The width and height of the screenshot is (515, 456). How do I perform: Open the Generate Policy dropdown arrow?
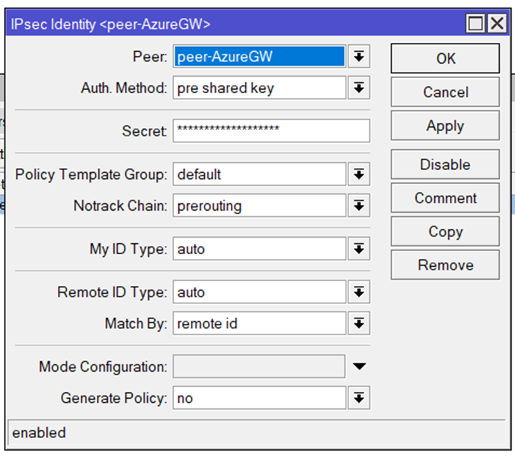click(359, 398)
